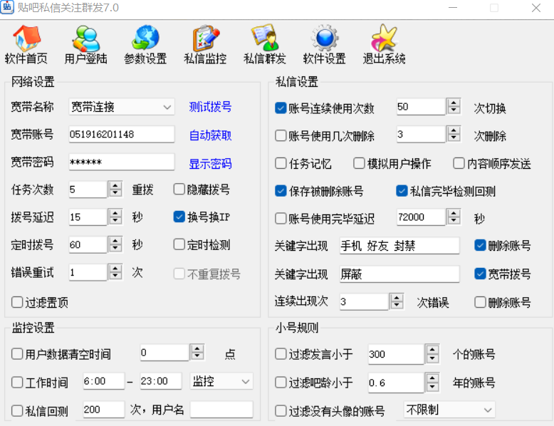Increase the 任务次数 spinner value
Screen dimensions: 554x426
point(115,185)
